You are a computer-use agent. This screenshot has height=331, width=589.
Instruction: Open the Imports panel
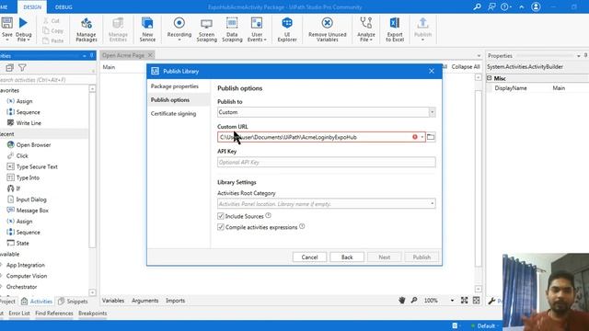[176, 301]
